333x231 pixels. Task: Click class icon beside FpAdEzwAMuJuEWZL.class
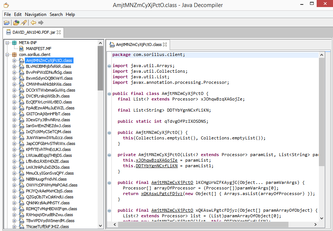(x=22, y=108)
